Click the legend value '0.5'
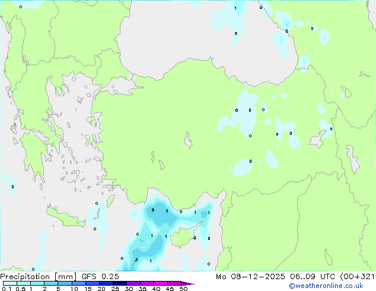This screenshot has height=291, width=376. click(x=21, y=289)
